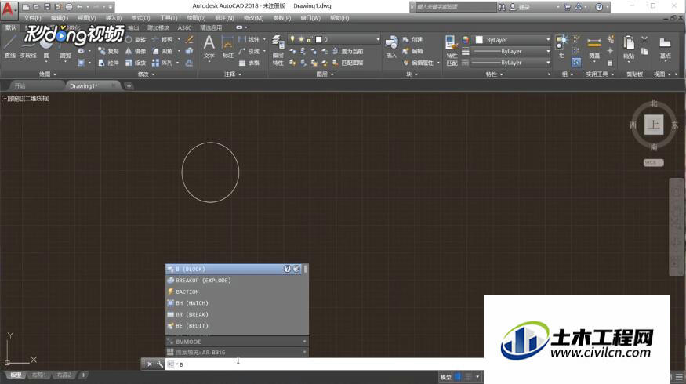
Task: Toggle Model (模型) space button in status bar
Action: [446, 377]
